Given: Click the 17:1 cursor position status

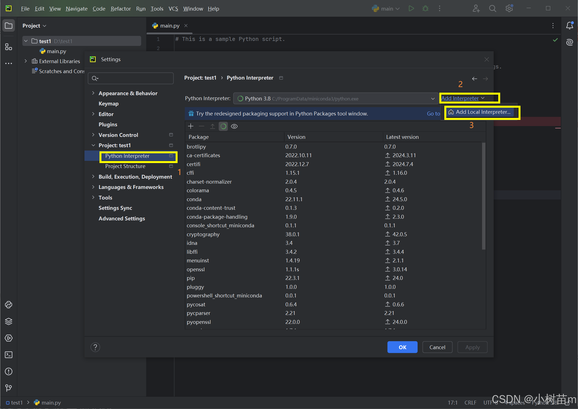Looking at the screenshot, I should tap(453, 403).
